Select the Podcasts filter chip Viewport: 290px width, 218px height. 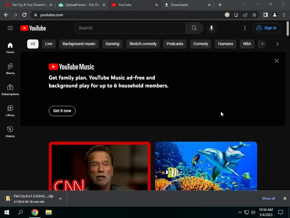click(175, 44)
